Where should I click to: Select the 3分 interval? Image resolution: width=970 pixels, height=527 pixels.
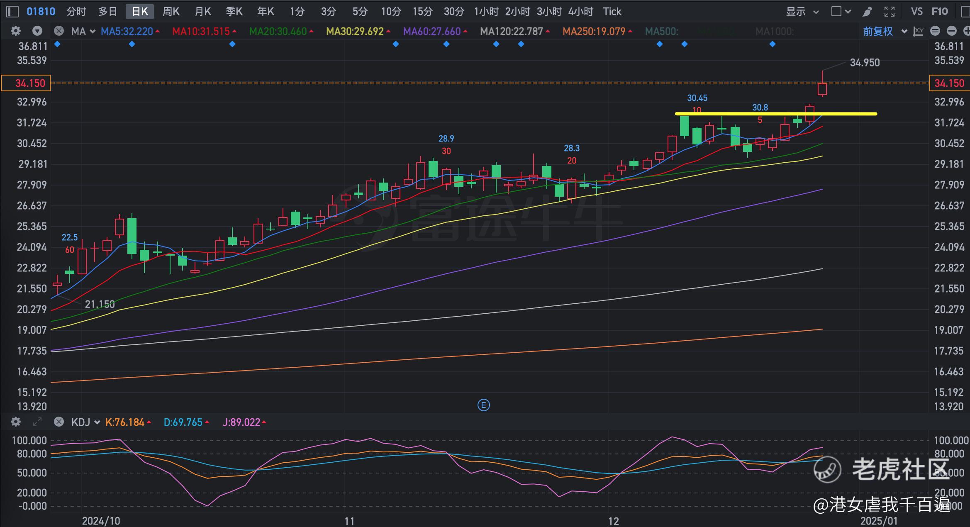(x=328, y=12)
